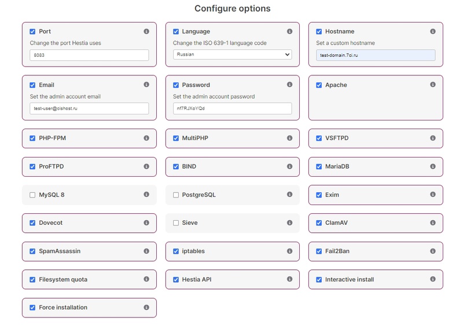
Task: Open info icon for Fail2Ban
Action: pyautogui.click(x=433, y=251)
